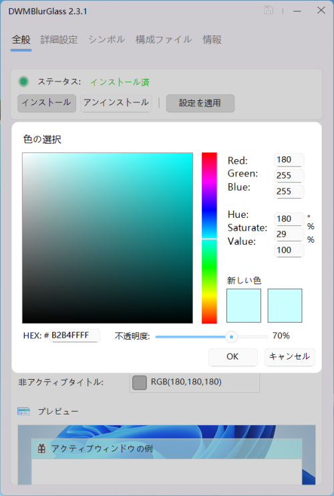The width and height of the screenshot is (334, 496).
Task: Switch to the 全般 tab
Action: click(x=21, y=40)
